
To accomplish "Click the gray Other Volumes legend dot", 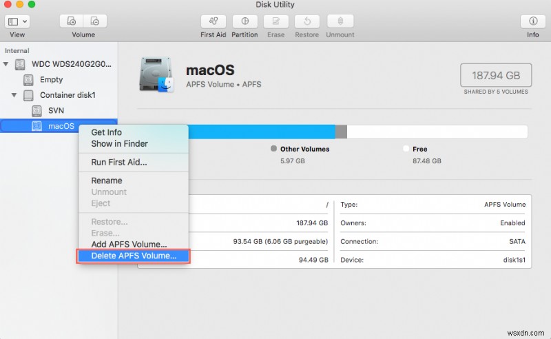I will point(273,148).
